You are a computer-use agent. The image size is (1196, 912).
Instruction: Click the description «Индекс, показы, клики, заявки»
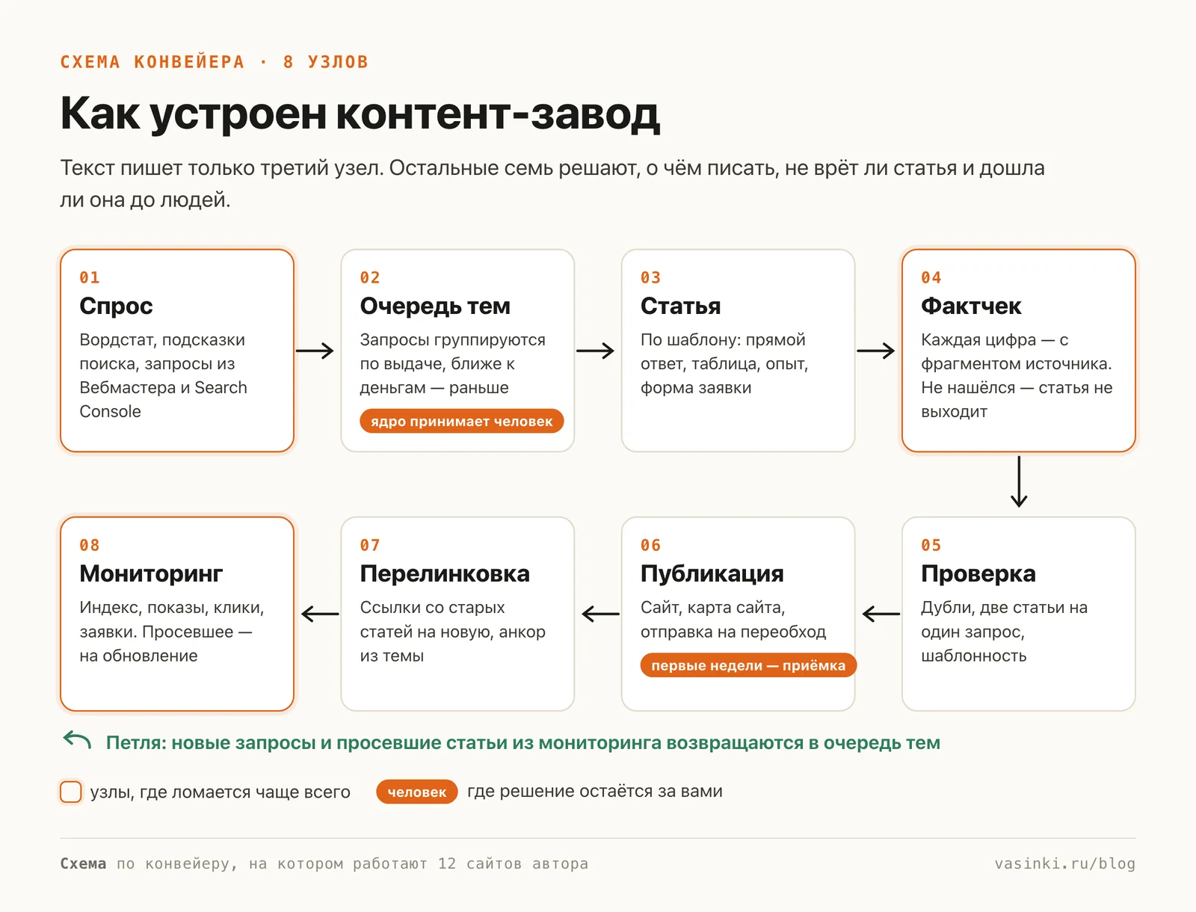(172, 631)
